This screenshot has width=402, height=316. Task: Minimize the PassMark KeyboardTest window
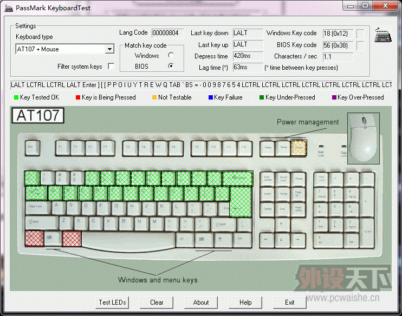pos(351,5)
